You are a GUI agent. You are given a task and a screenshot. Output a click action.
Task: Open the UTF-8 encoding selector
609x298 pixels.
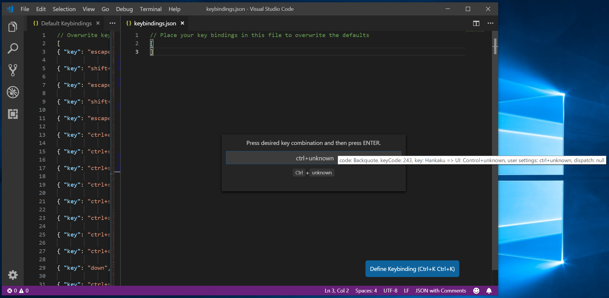pyautogui.click(x=390, y=290)
